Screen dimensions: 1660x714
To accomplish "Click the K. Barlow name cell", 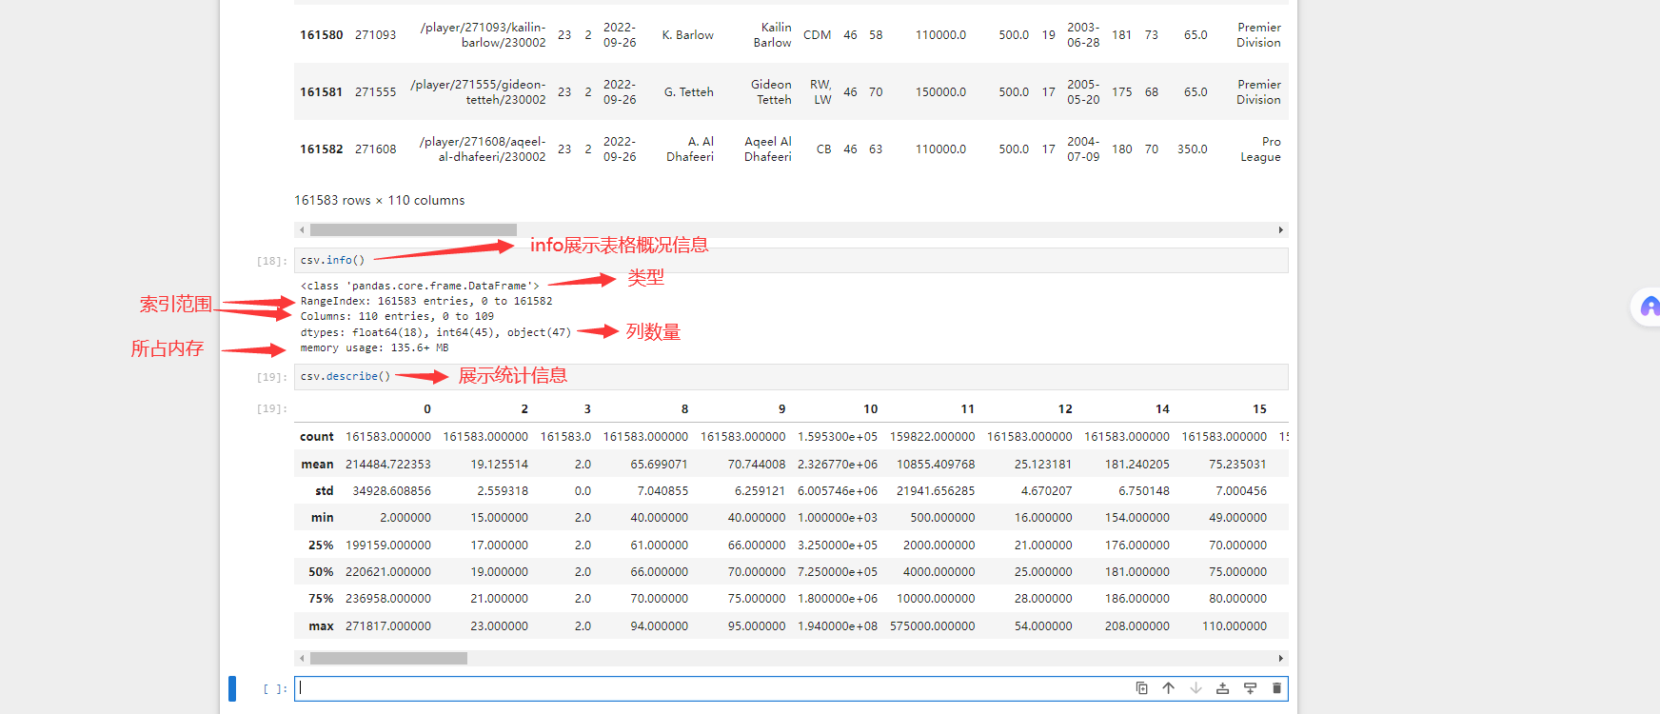I will (x=688, y=35).
